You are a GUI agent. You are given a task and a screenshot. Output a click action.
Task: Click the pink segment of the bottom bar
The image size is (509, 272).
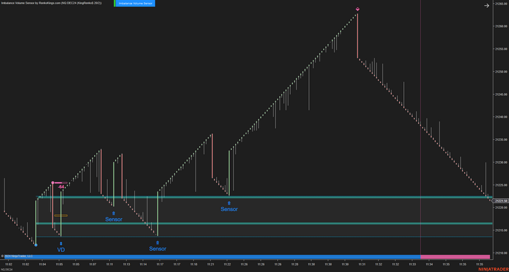pos(454,257)
